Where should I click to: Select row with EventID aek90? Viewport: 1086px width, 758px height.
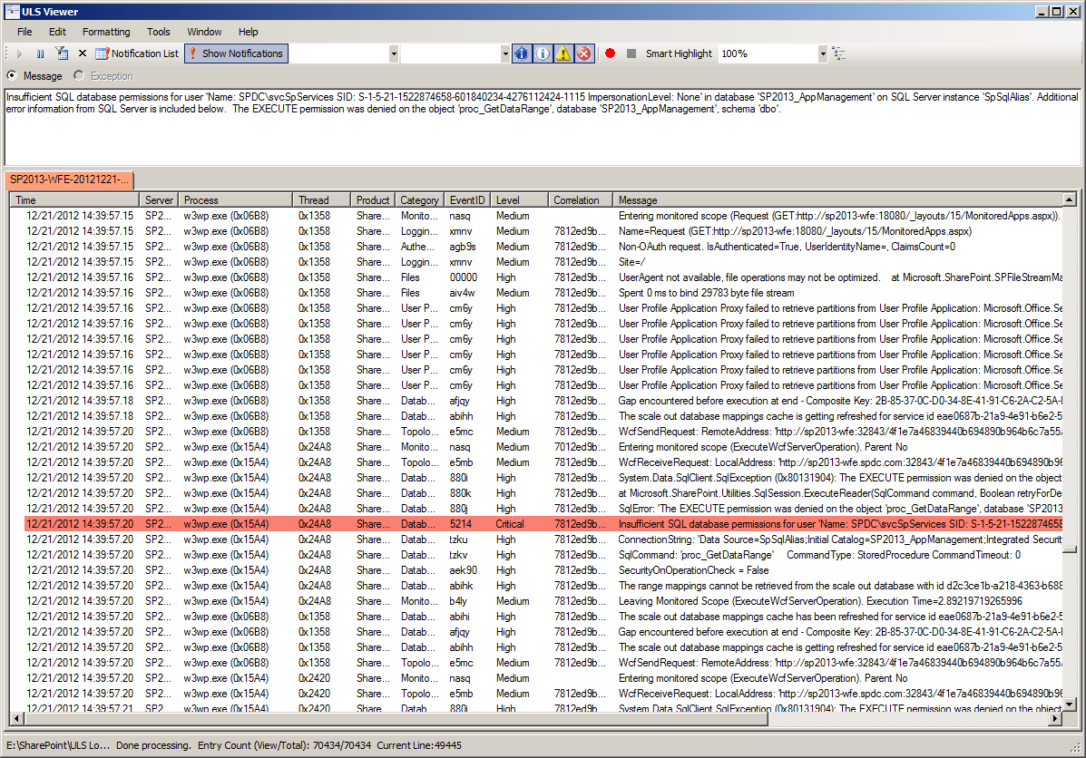tap(543, 570)
